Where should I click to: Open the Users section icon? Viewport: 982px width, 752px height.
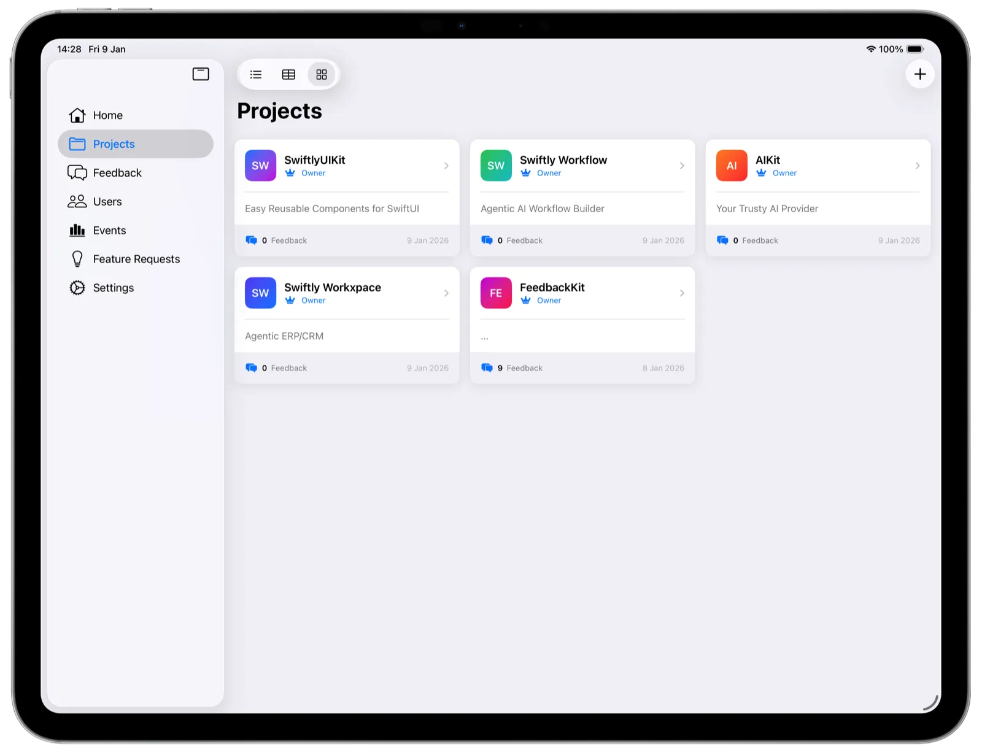77,201
